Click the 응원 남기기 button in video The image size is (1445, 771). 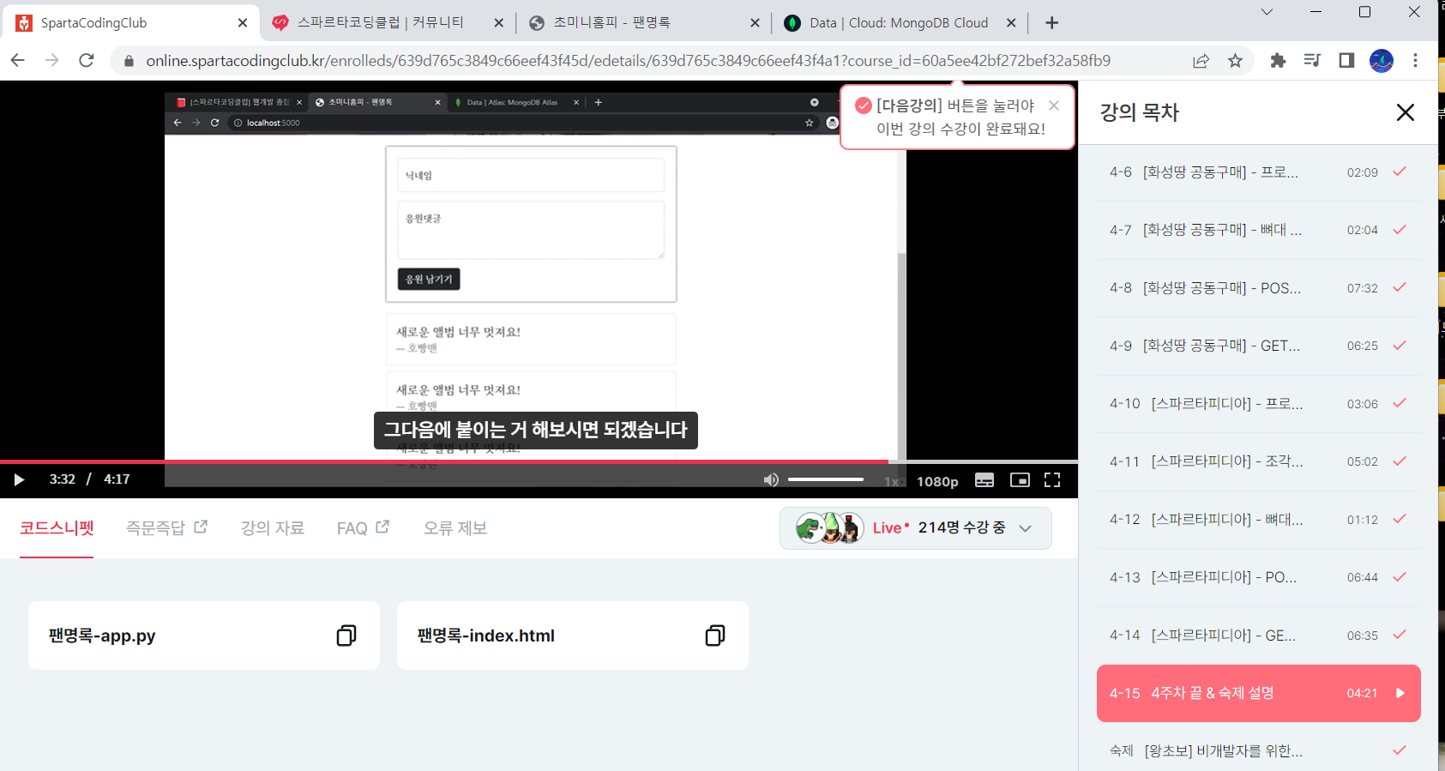[429, 279]
